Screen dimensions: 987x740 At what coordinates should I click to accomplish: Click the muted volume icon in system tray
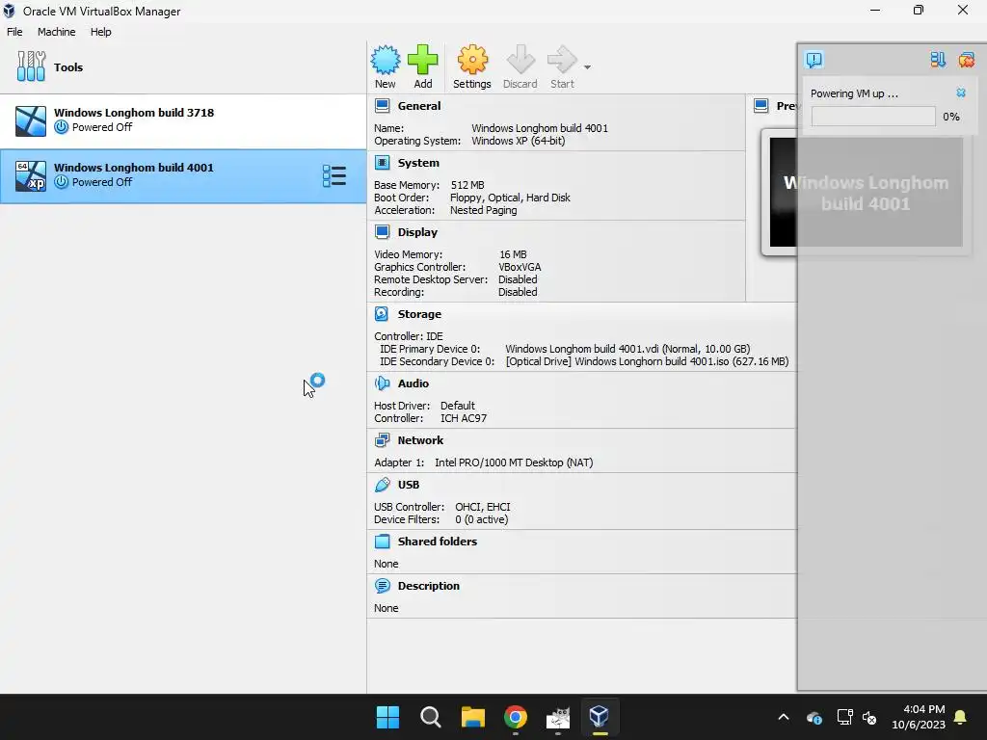tap(869, 717)
